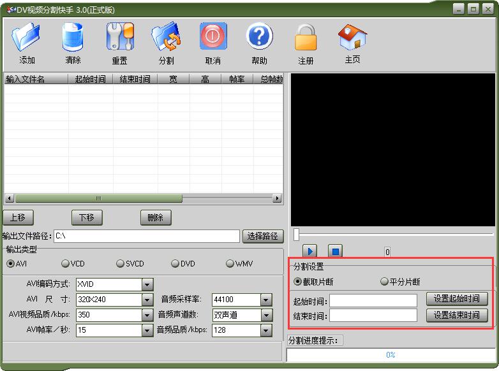Click the red 取消 (Cancel) icon
Viewport: 499px width, 371px height.
pyautogui.click(x=213, y=37)
